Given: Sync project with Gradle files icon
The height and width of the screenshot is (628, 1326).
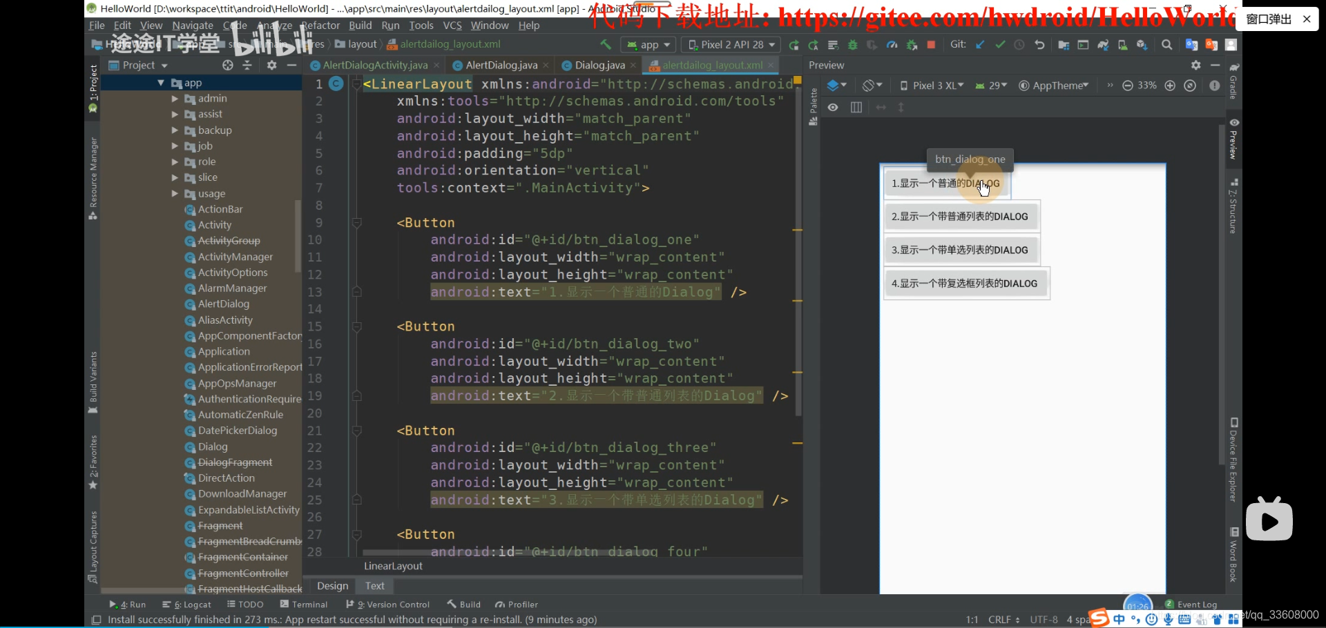Looking at the screenshot, I should (x=1103, y=45).
